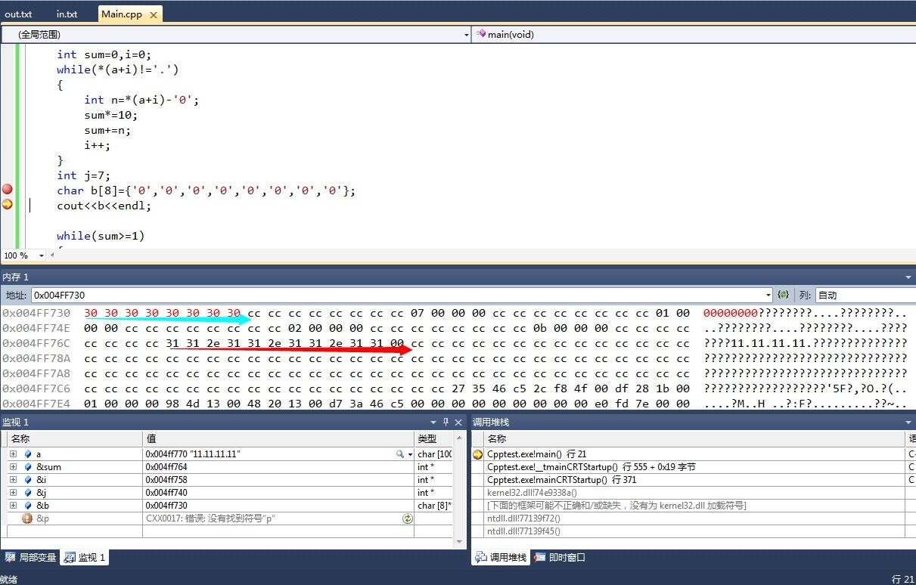
Task: Expand the watch variable a
Action: tap(13, 454)
